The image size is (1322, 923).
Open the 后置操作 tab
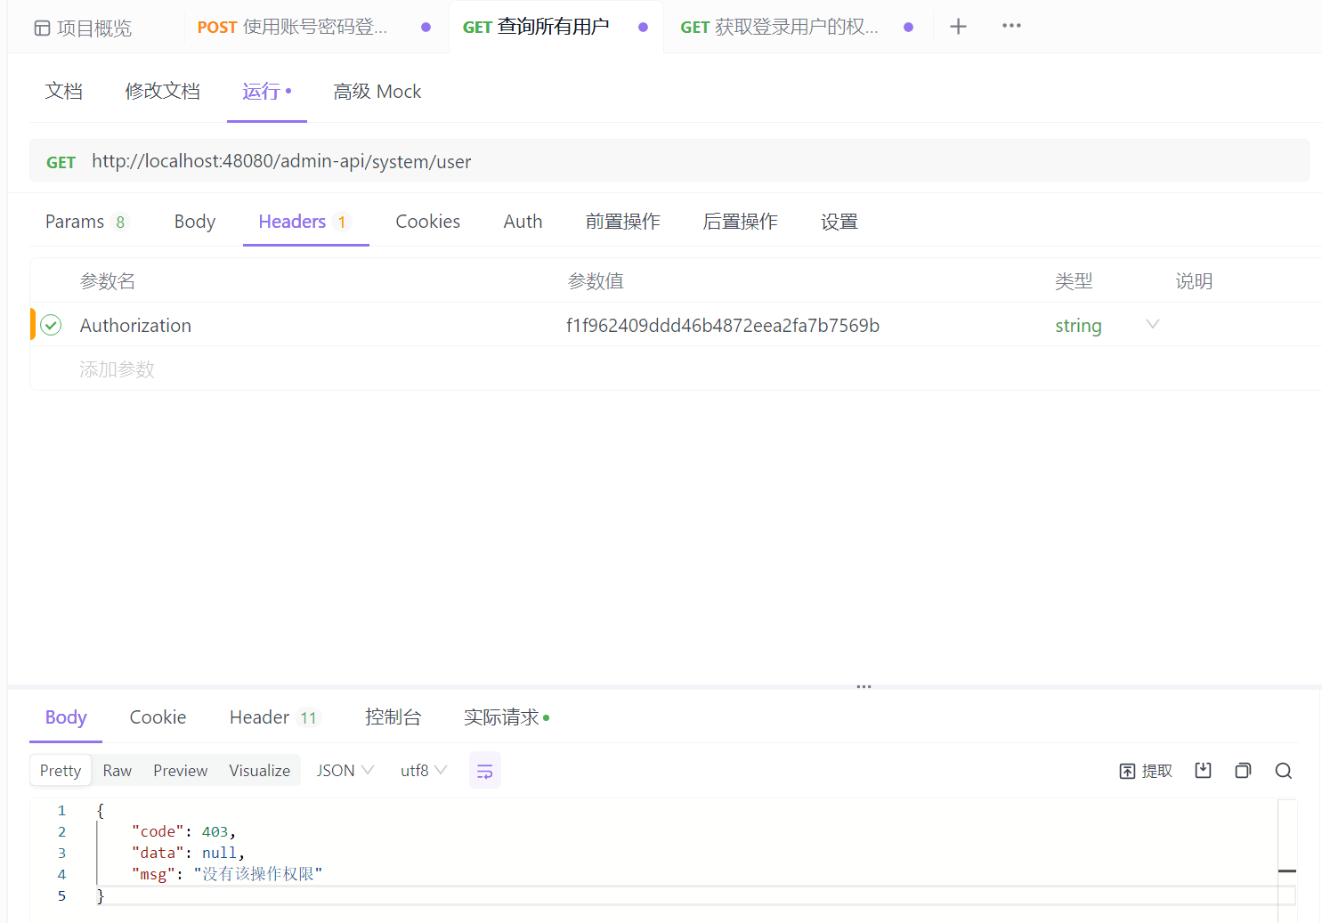(741, 222)
